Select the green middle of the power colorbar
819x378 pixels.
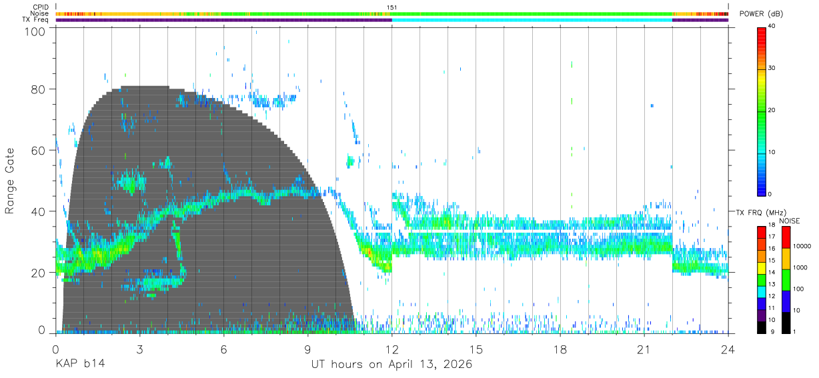tap(762, 111)
